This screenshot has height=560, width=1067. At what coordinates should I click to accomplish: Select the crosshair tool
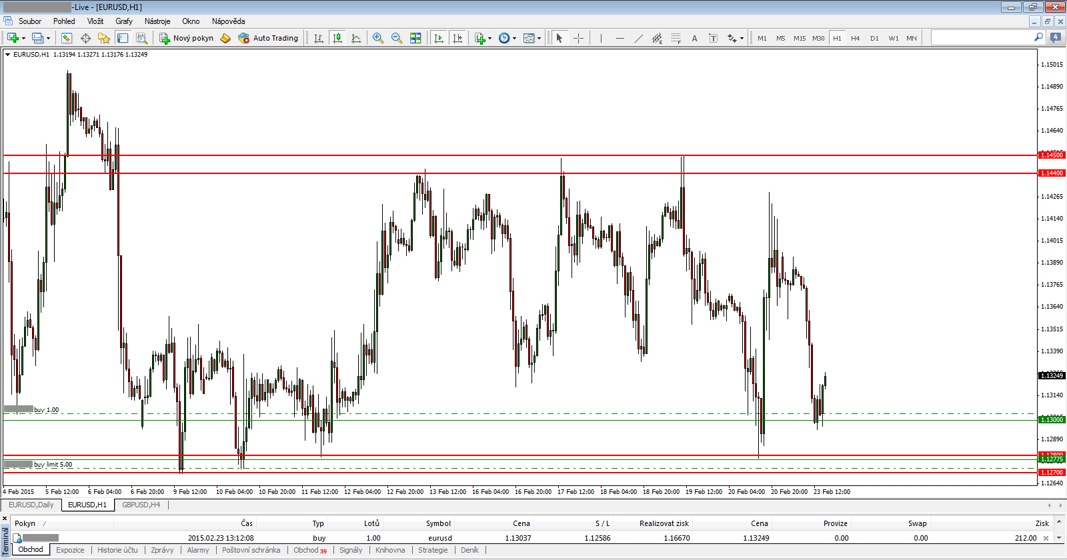(578, 38)
